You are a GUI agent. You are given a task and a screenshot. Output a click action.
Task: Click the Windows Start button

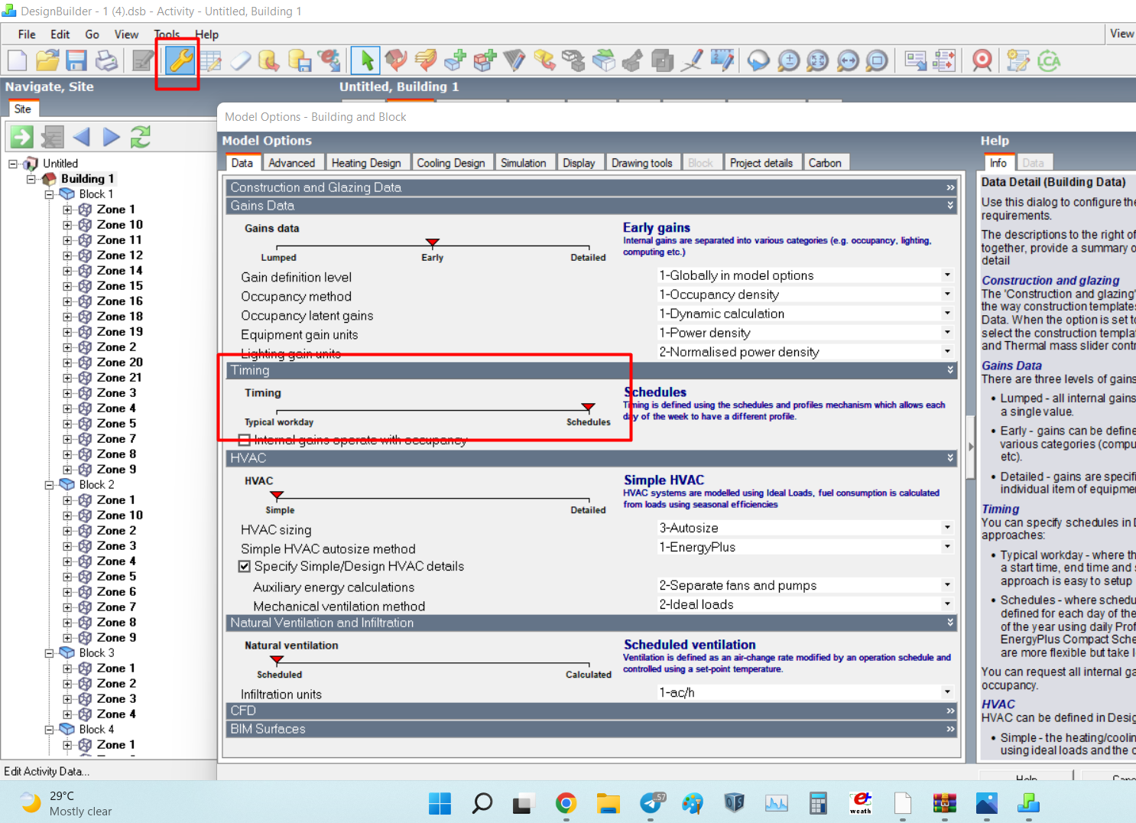pyautogui.click(x=440, y=803)
